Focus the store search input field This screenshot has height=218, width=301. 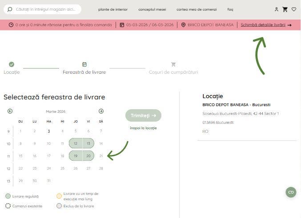pyautogui.click(x=47, y=9)
